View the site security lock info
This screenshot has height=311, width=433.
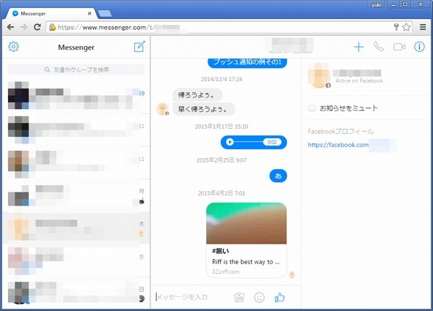pyautogui.click(x=52, y=27)
